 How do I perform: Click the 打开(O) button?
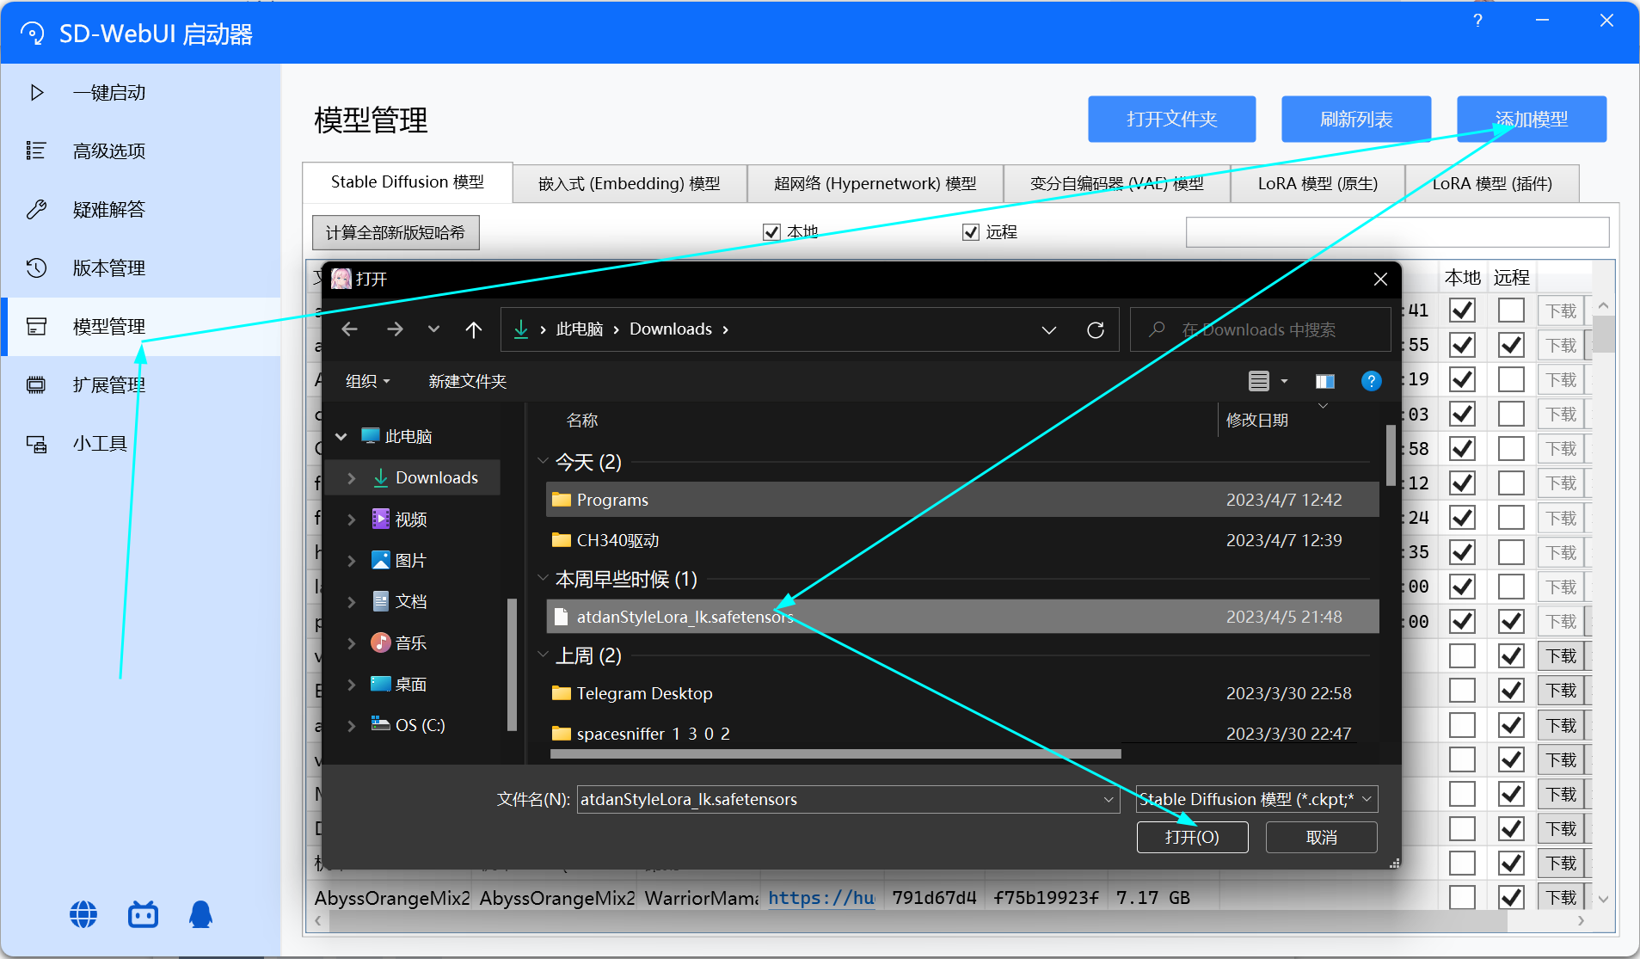tap(1192, 837)
